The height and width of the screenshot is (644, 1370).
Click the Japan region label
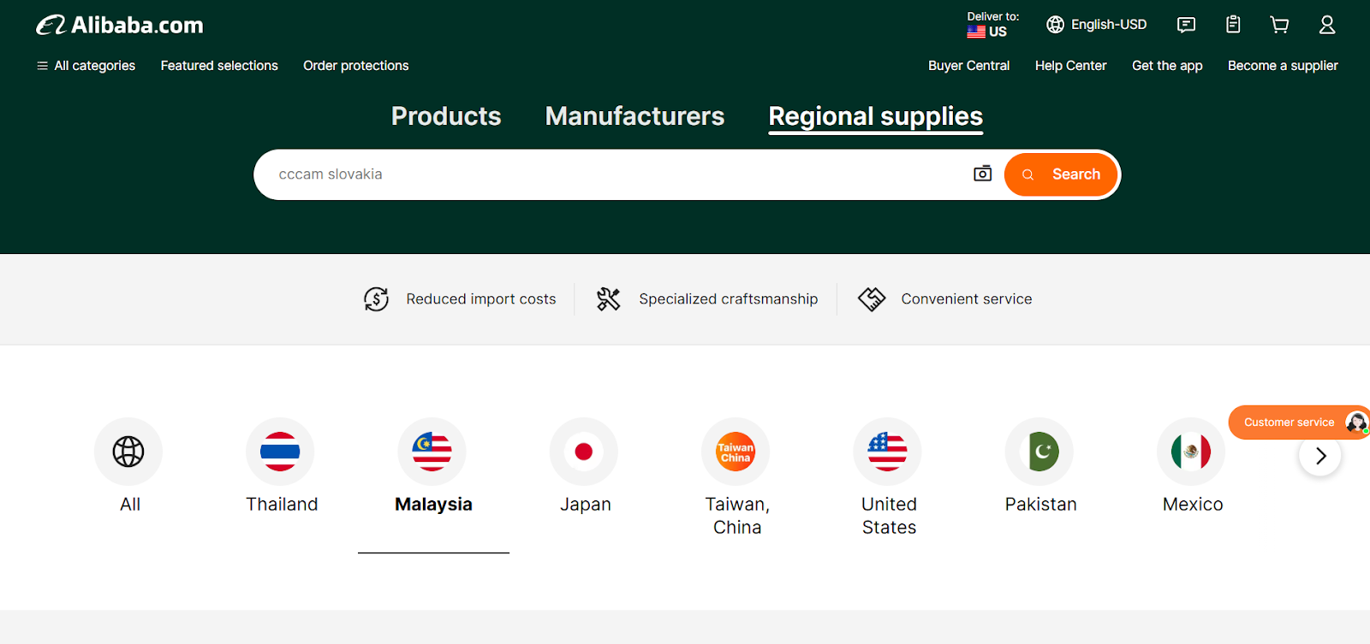coord(586,505)
